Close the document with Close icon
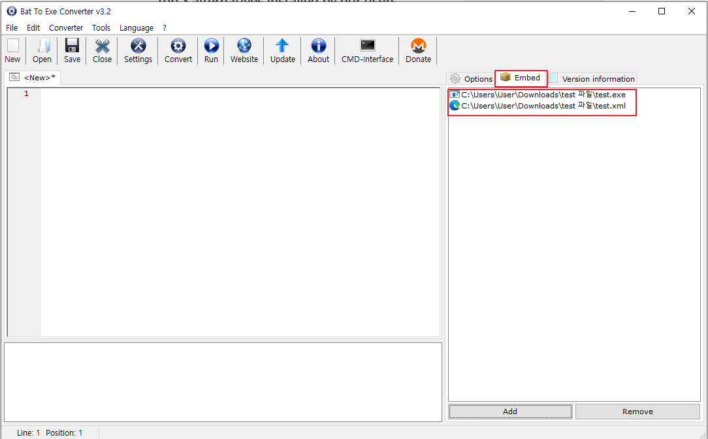Screen dimensions: 708x439 [x=103, y=46]
